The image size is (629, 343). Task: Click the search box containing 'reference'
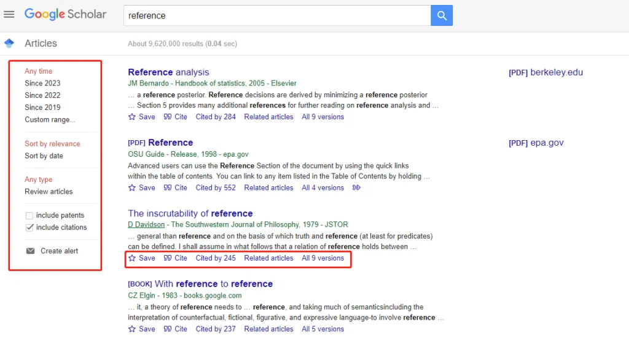pos(277,15)
